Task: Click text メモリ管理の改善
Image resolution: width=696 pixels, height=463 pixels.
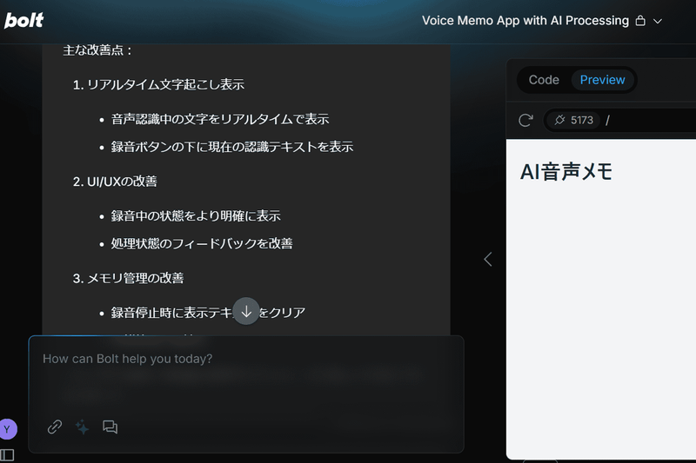Action: click(x=136, y=278)
